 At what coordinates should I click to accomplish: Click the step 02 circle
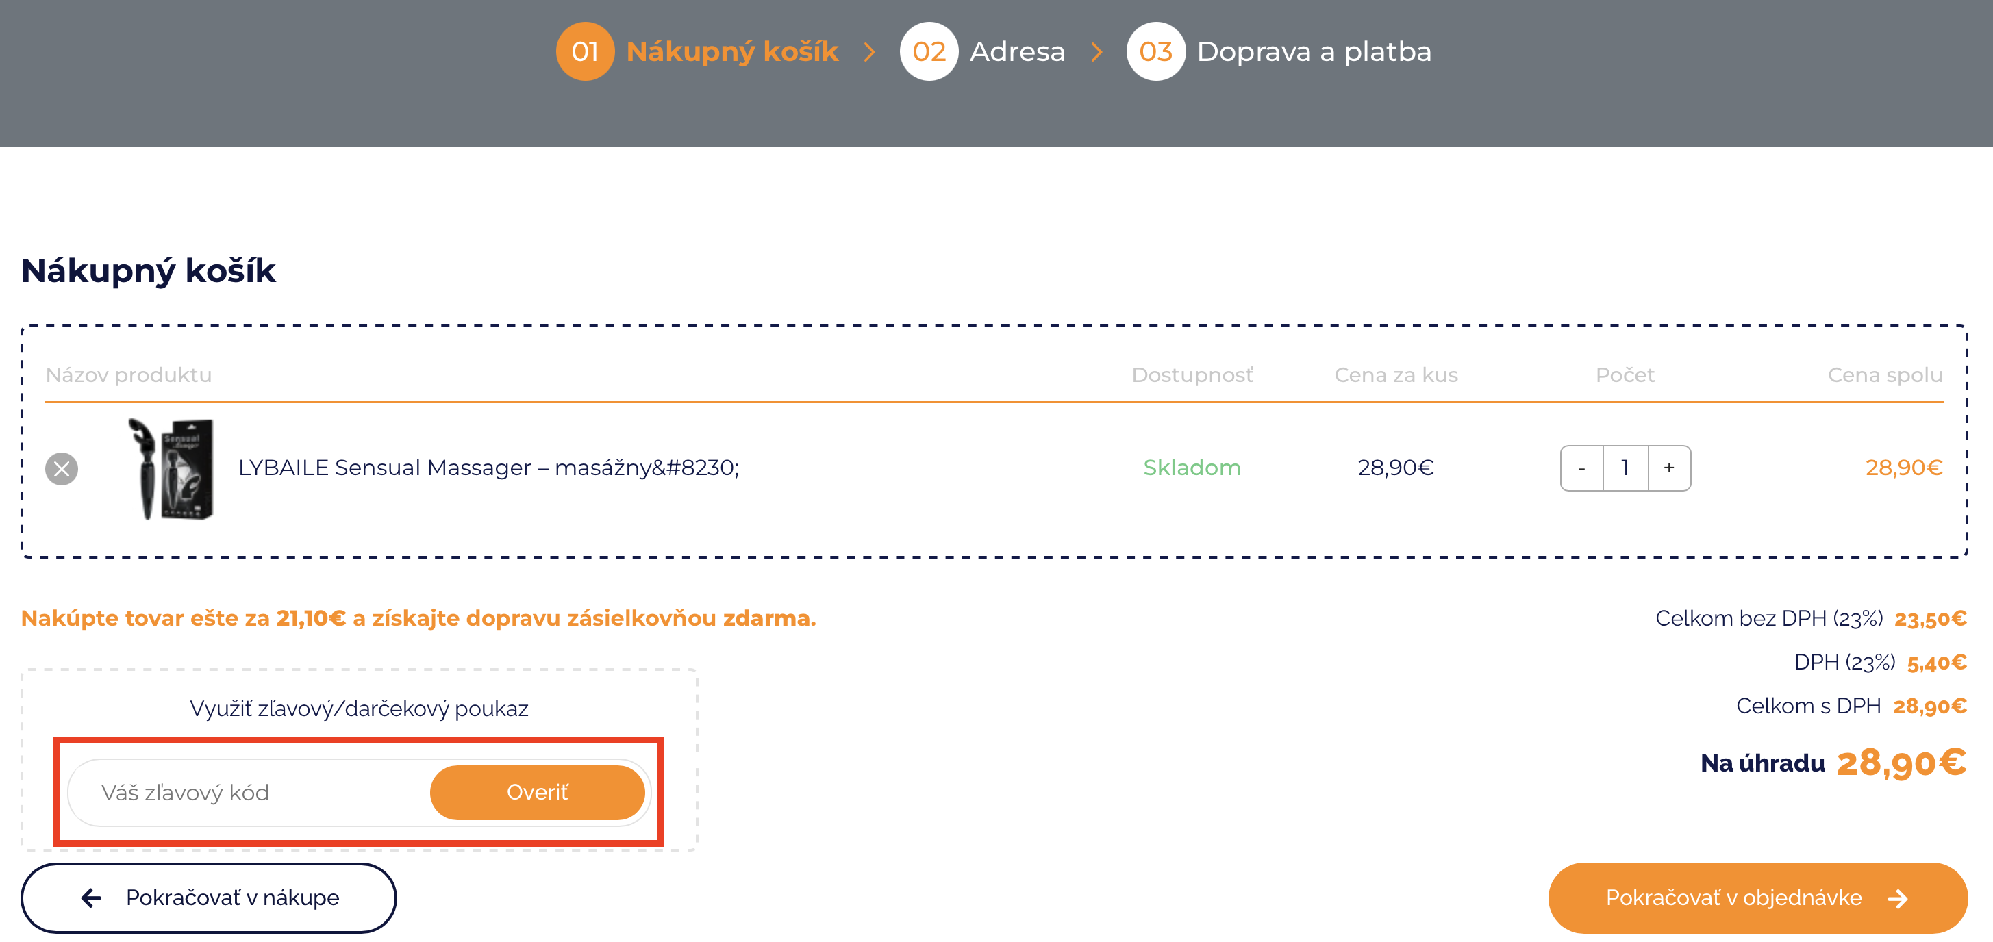pos(929,52)
